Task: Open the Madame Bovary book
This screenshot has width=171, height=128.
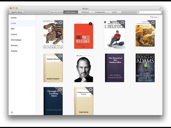Action: pyautogui.click(x=53, y=68)
